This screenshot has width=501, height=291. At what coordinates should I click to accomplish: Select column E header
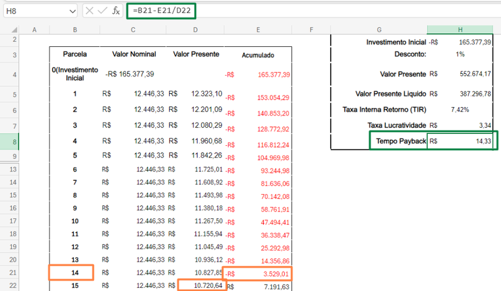coord(258,29)
